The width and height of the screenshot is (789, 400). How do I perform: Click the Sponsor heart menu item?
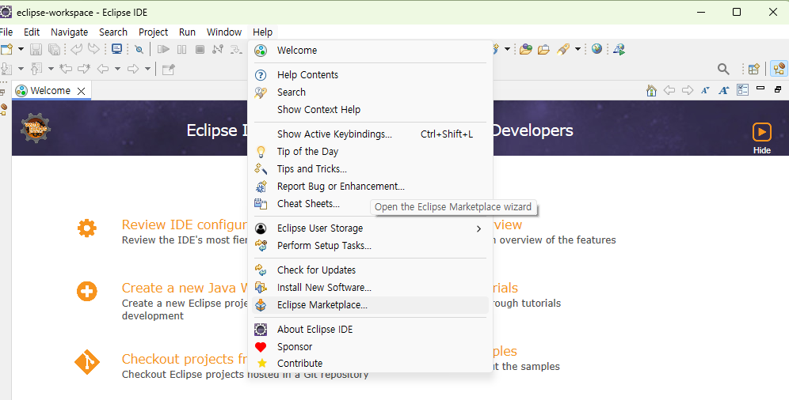coord(370,347)
